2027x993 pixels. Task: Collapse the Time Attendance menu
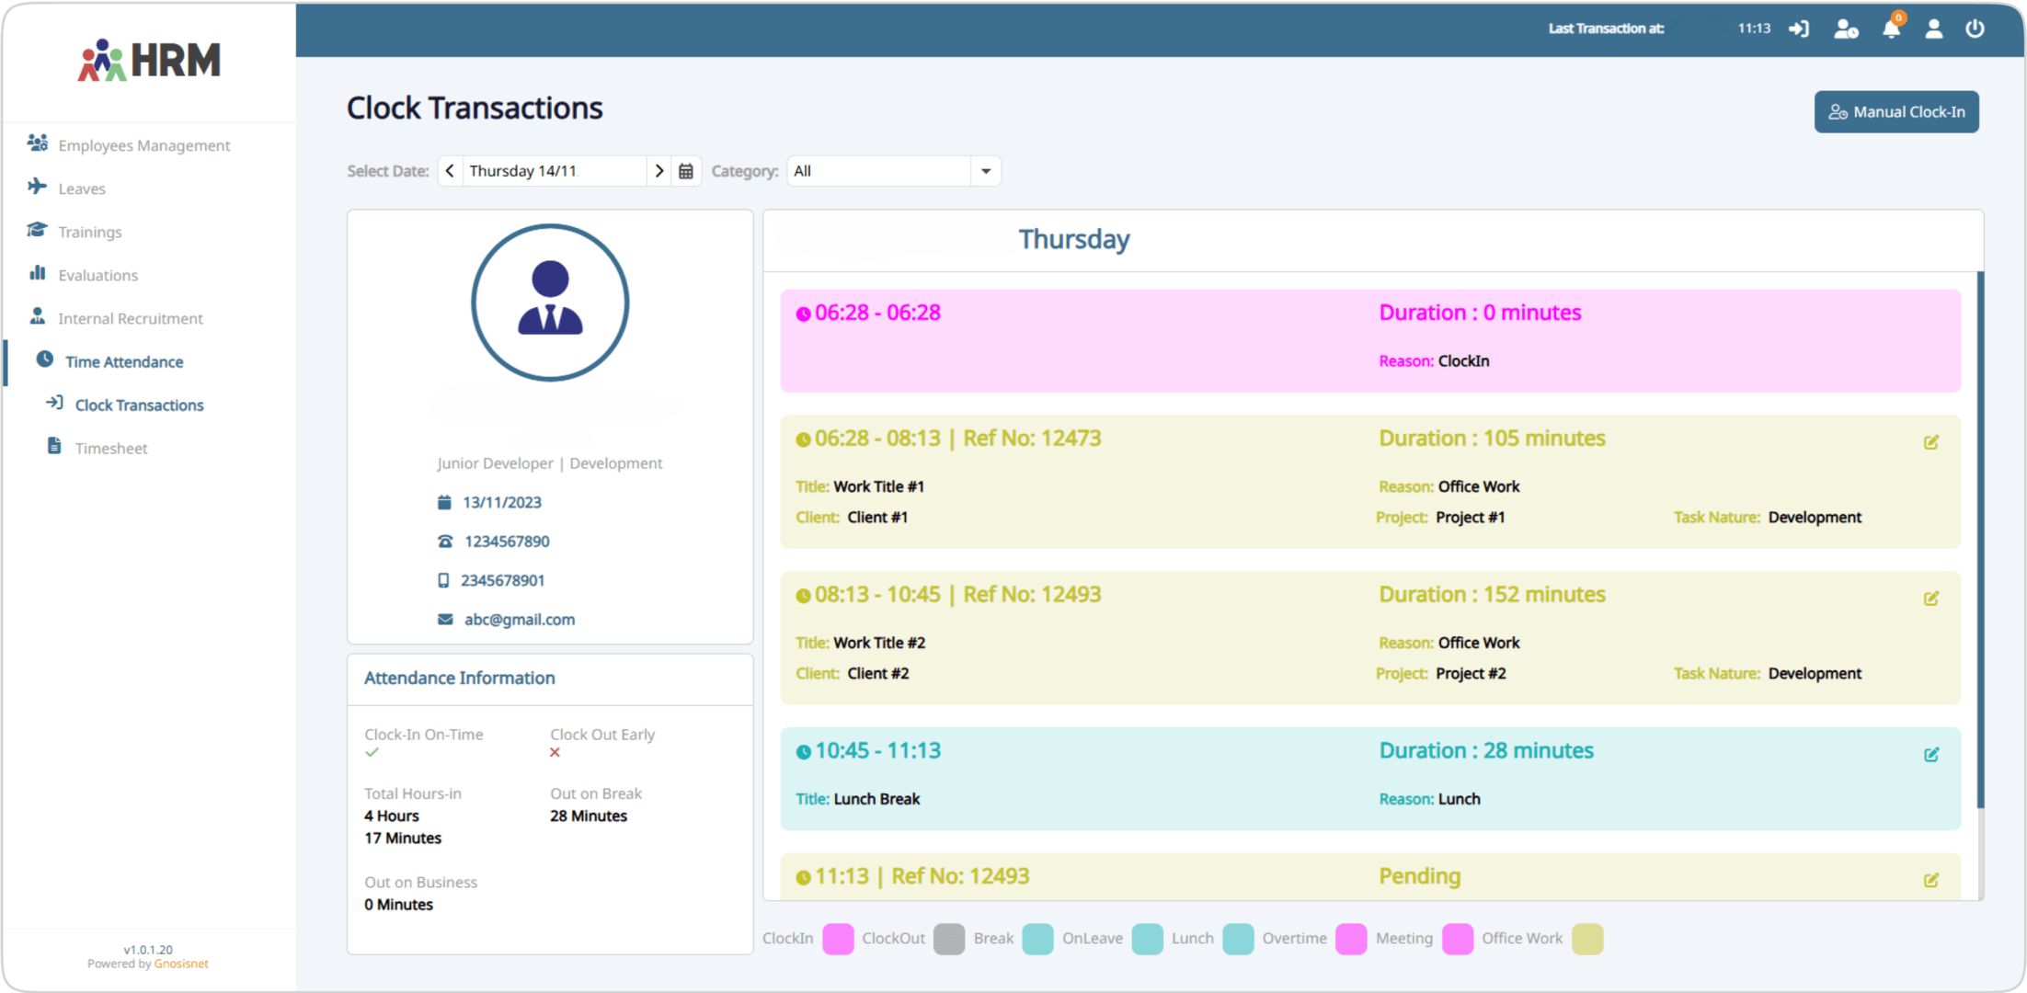coord(124,361)
